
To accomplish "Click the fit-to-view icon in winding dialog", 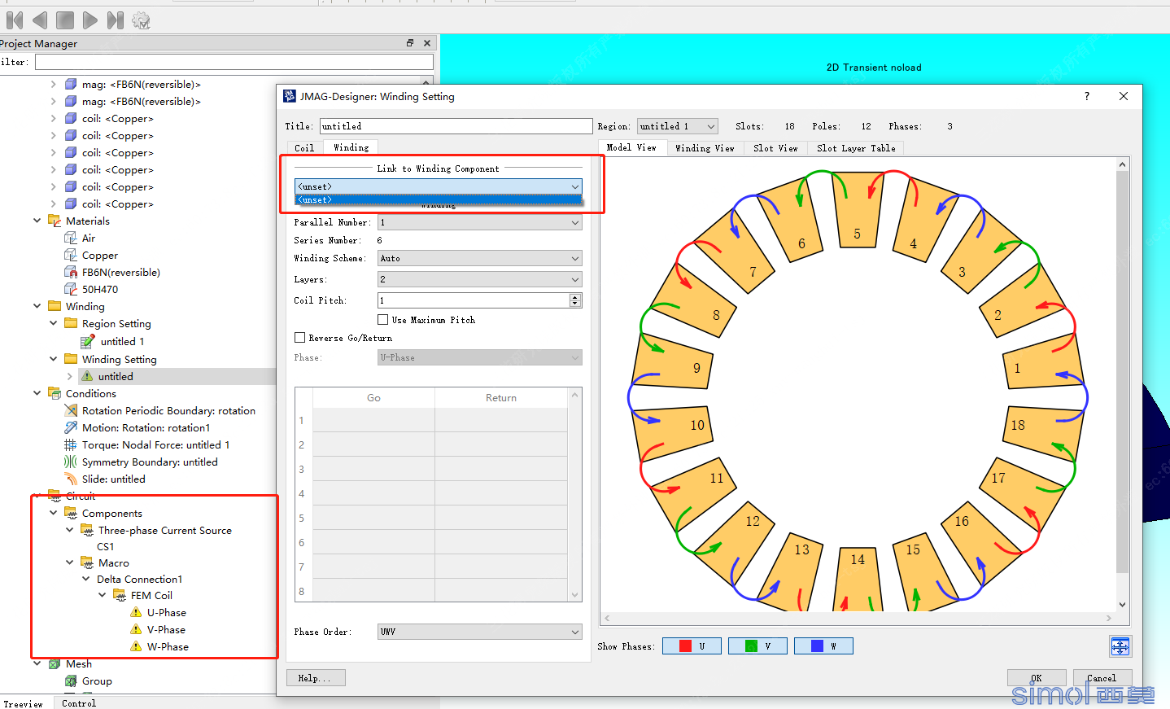I will coord(1120,647).
